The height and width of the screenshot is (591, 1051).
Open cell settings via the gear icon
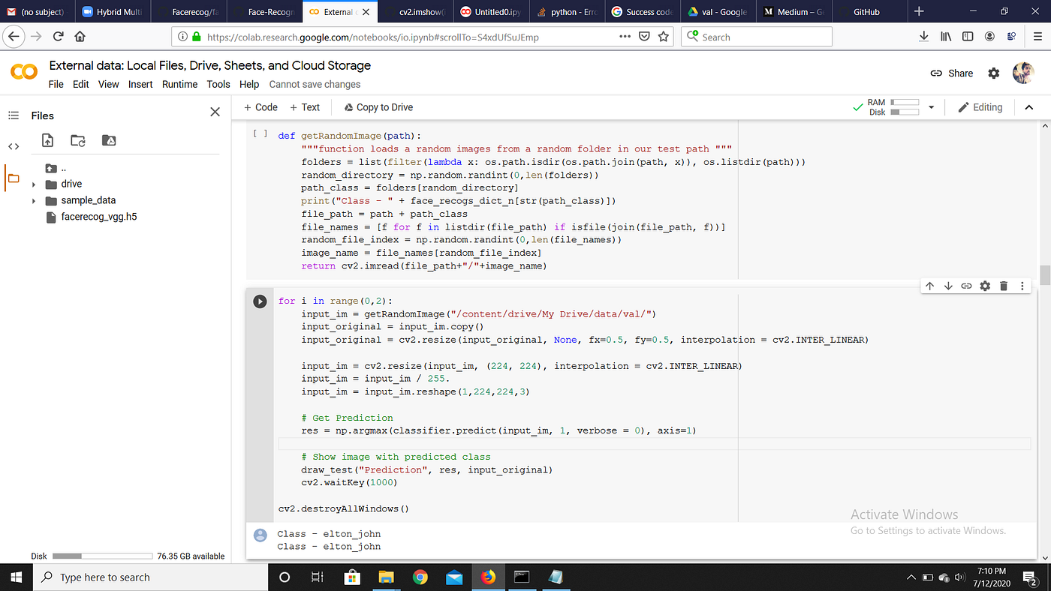[985, 286]
